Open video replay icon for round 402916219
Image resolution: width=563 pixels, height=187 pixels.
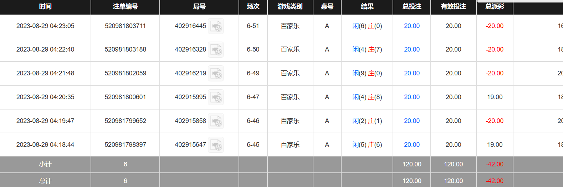[216, 74]
